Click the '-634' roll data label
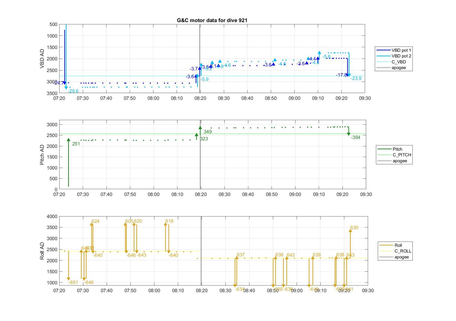The height and width of the screenshot is (321, 456). tap(240, 289)
